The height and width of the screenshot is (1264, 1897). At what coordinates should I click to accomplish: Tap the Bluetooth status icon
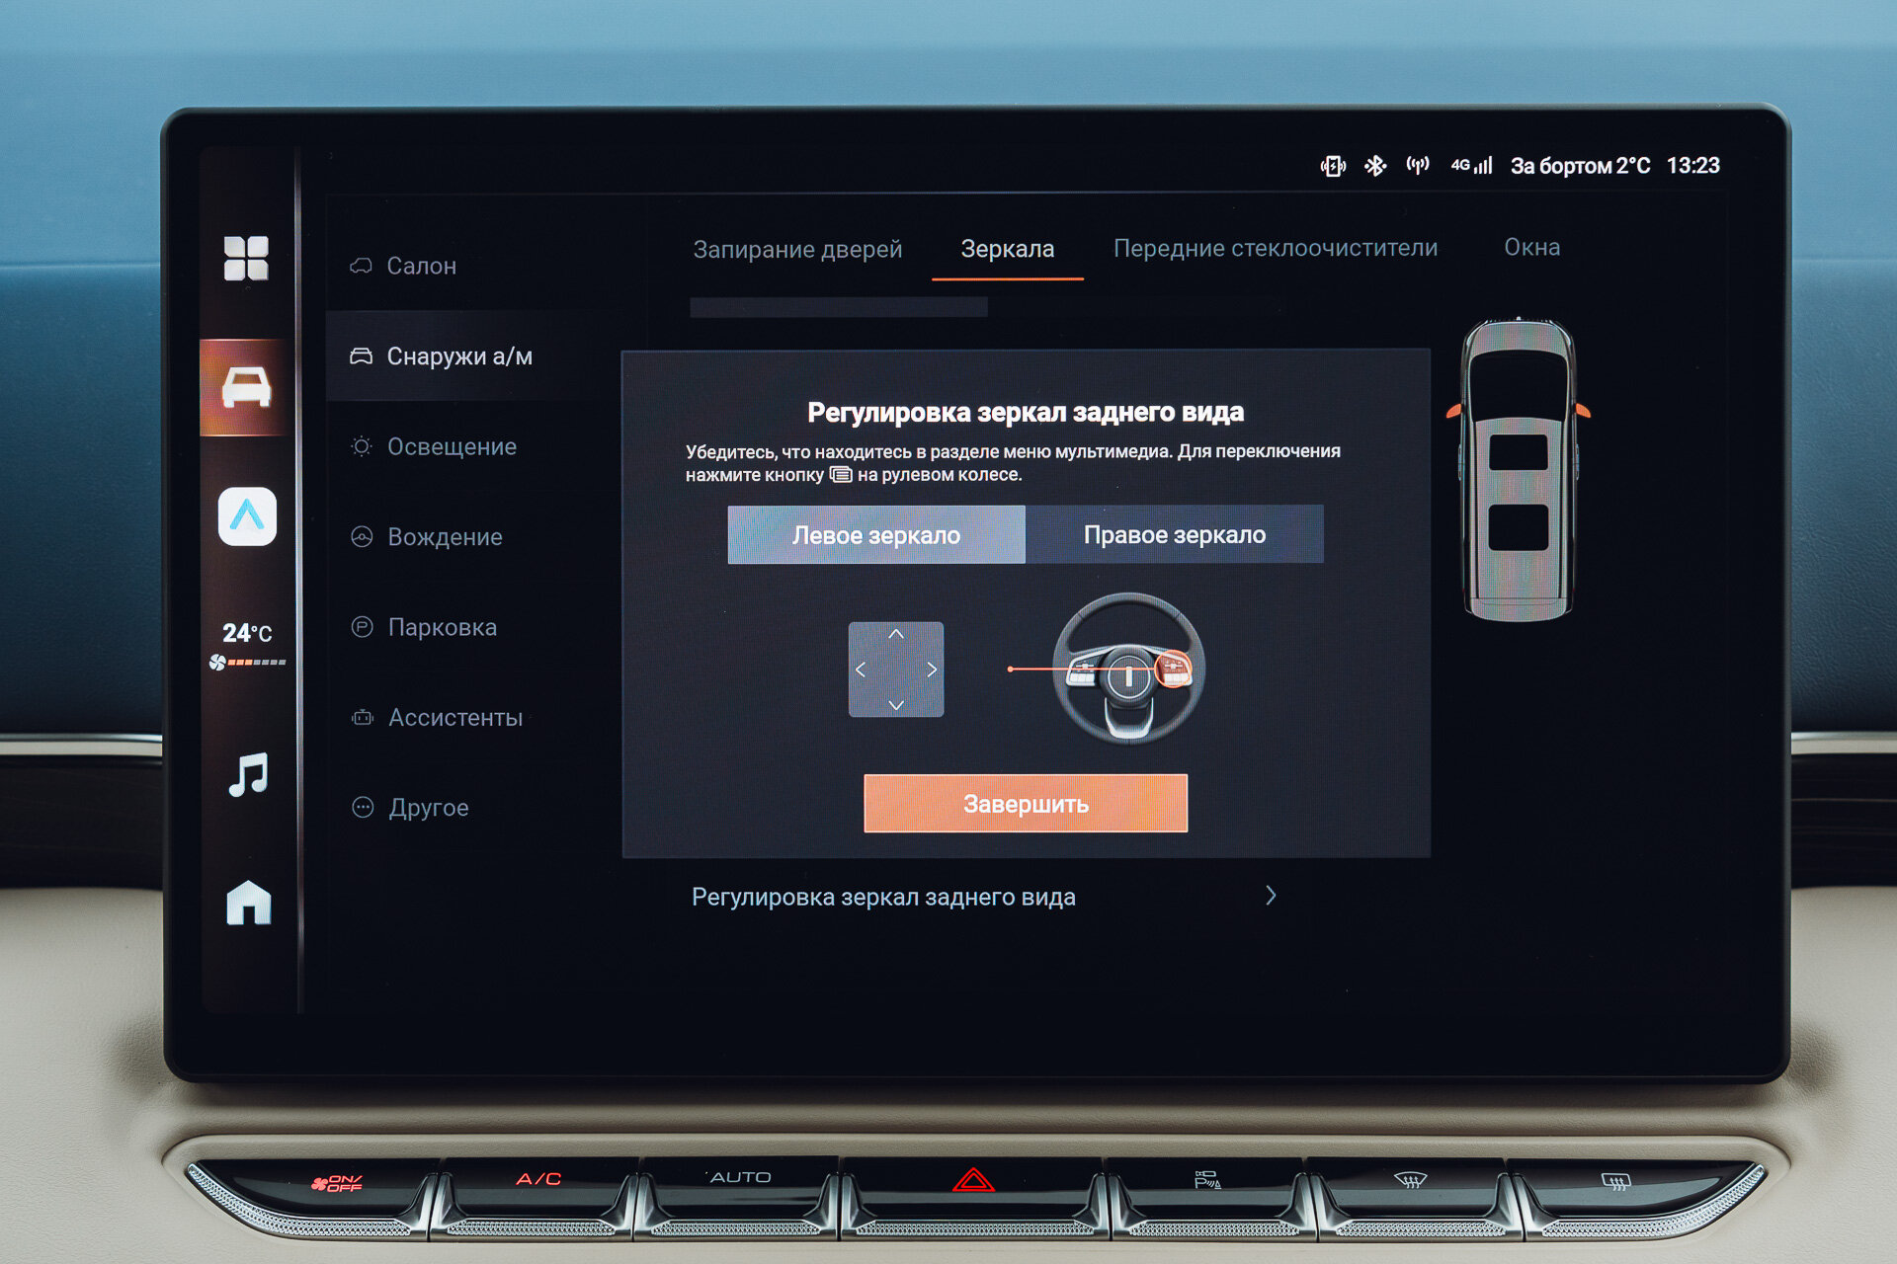(1374, 166)
